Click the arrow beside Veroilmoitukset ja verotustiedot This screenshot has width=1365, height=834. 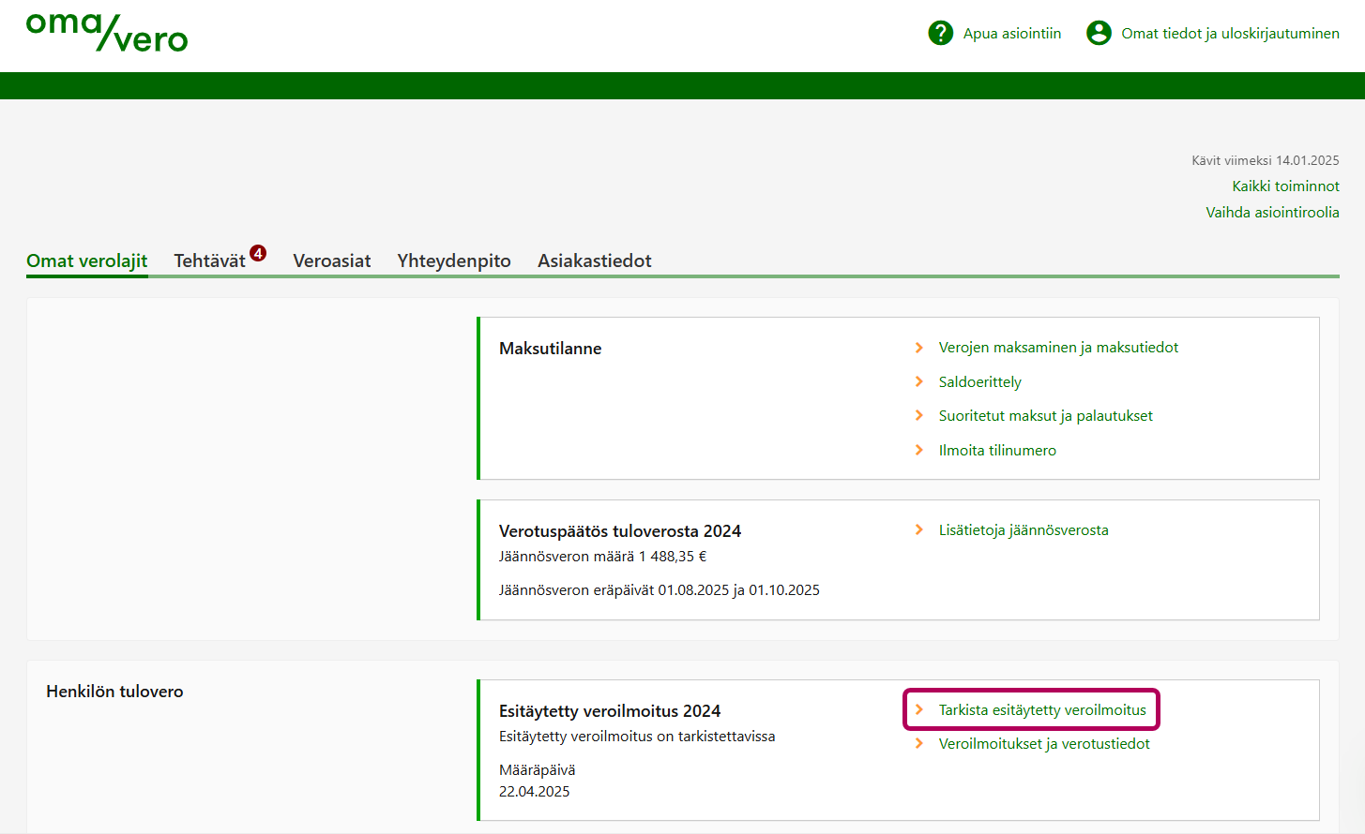tap(919, 744)
